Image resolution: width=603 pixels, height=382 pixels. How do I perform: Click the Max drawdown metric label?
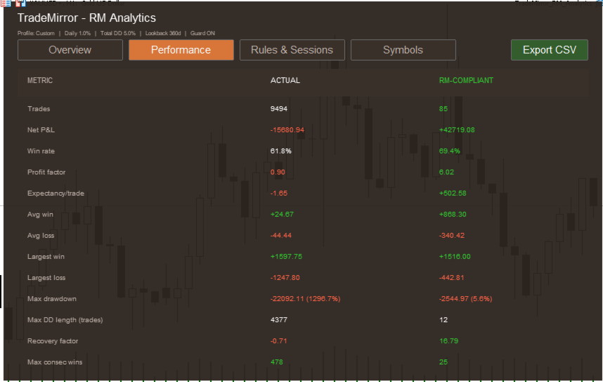click(x=51, y=299)
